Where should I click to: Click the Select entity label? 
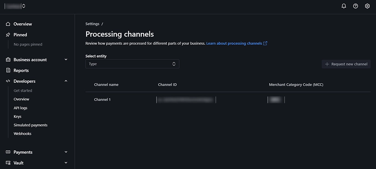point(96,56)
